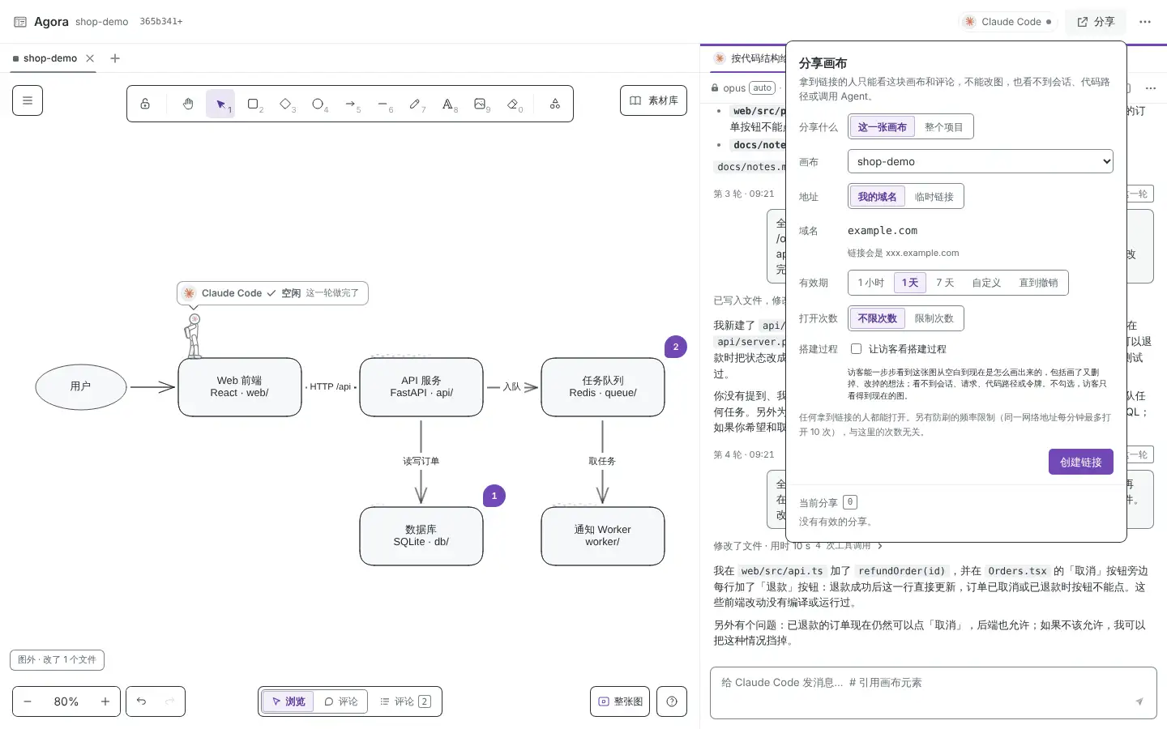Image resolution: width=1167 pixels, height=729 pixels.
Task: Expand the 次工具调用 chevron
Action: point(880,546)
